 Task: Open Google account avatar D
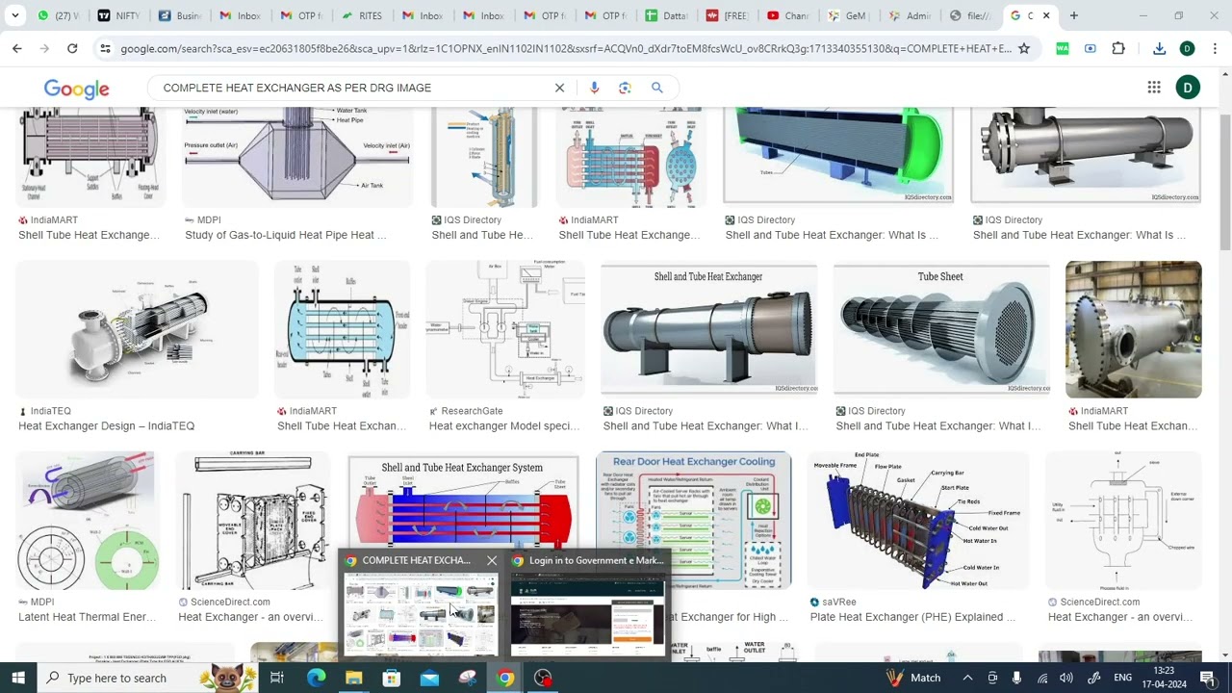click(1188, 88)
